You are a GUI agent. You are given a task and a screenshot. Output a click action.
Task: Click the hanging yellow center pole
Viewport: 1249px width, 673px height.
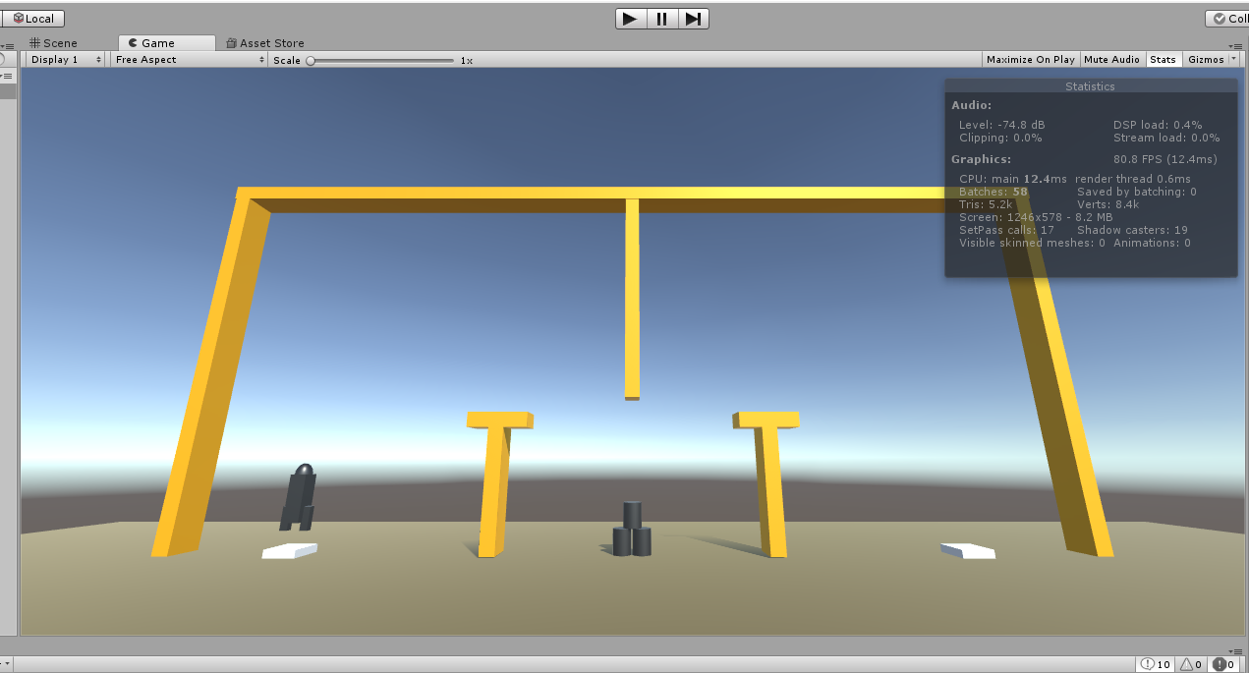coord(632,299)
